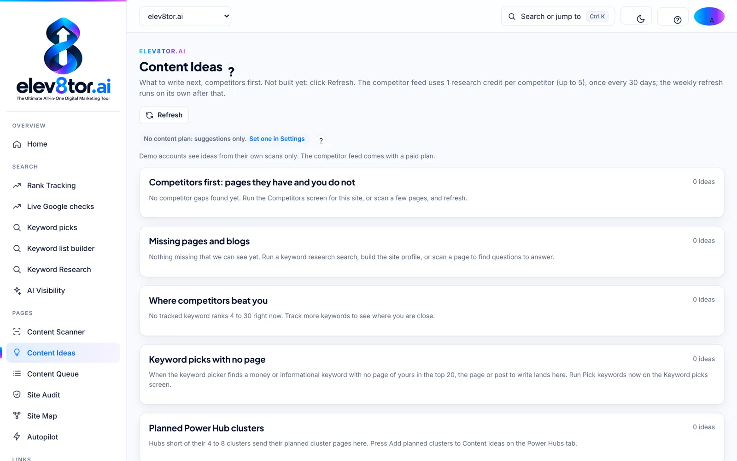Open the user avatar menu
The height and width of the screenshot is (461, 737).
pyautogui.click(x=709, y=16)
